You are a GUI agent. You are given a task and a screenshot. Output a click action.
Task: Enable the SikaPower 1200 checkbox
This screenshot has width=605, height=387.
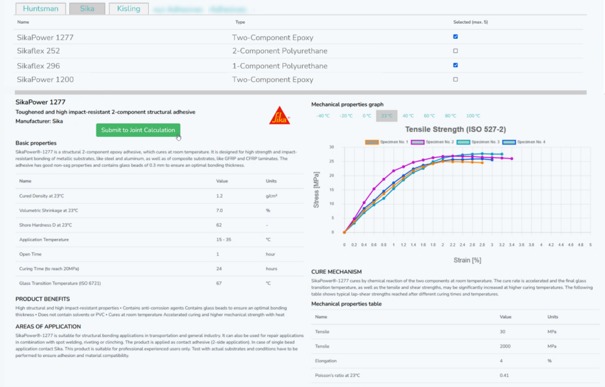click(455, 79)
